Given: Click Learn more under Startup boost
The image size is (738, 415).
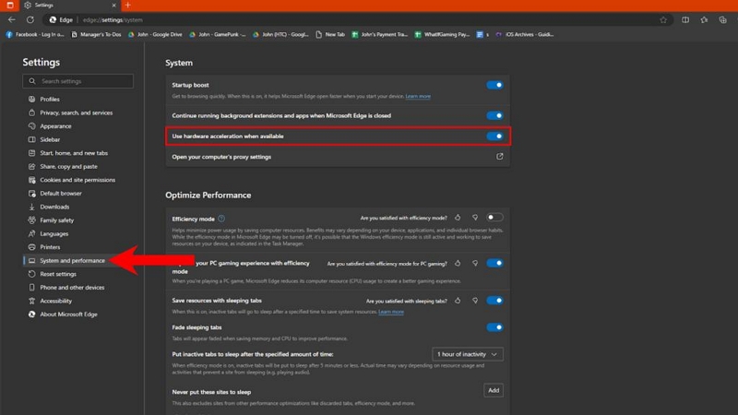Looking at the screenshot, I should (x=418, y=97).
